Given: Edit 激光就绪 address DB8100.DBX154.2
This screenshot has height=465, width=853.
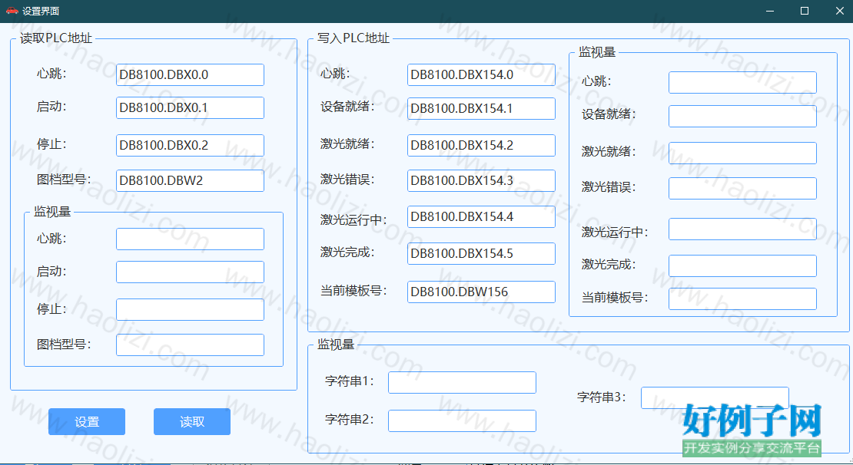Looking at the screenshot, I should click(481, 146).
